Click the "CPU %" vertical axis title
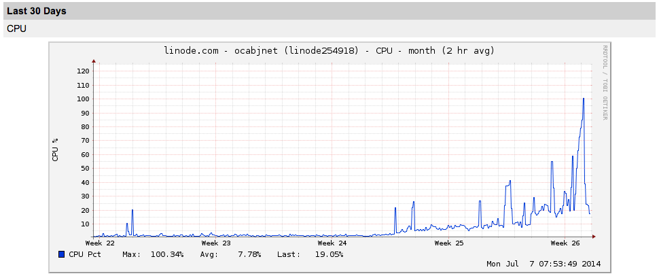 coord(55,150)
